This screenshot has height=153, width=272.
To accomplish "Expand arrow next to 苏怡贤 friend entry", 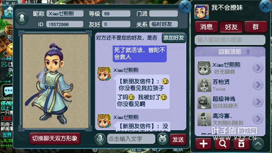I will 258,85.
